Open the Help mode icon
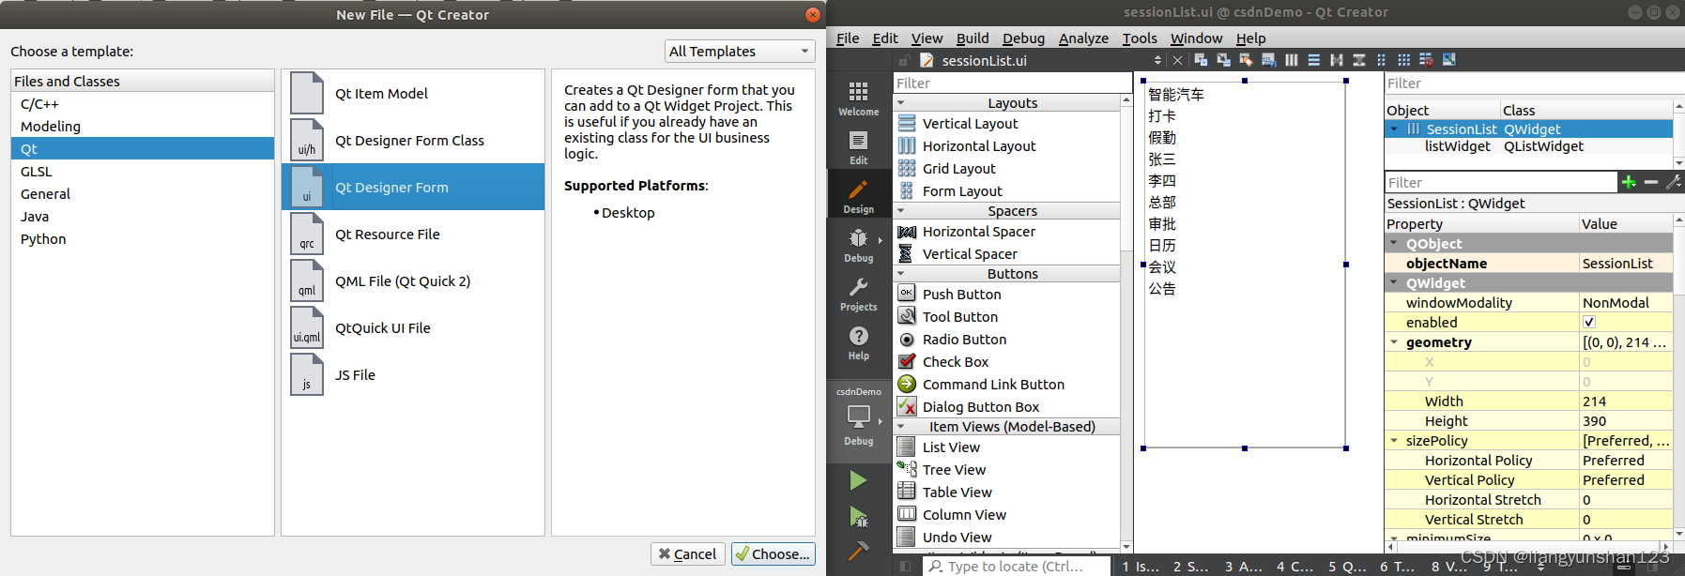 click(858, 341)
